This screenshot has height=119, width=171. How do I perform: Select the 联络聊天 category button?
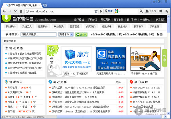coord(59,26)
